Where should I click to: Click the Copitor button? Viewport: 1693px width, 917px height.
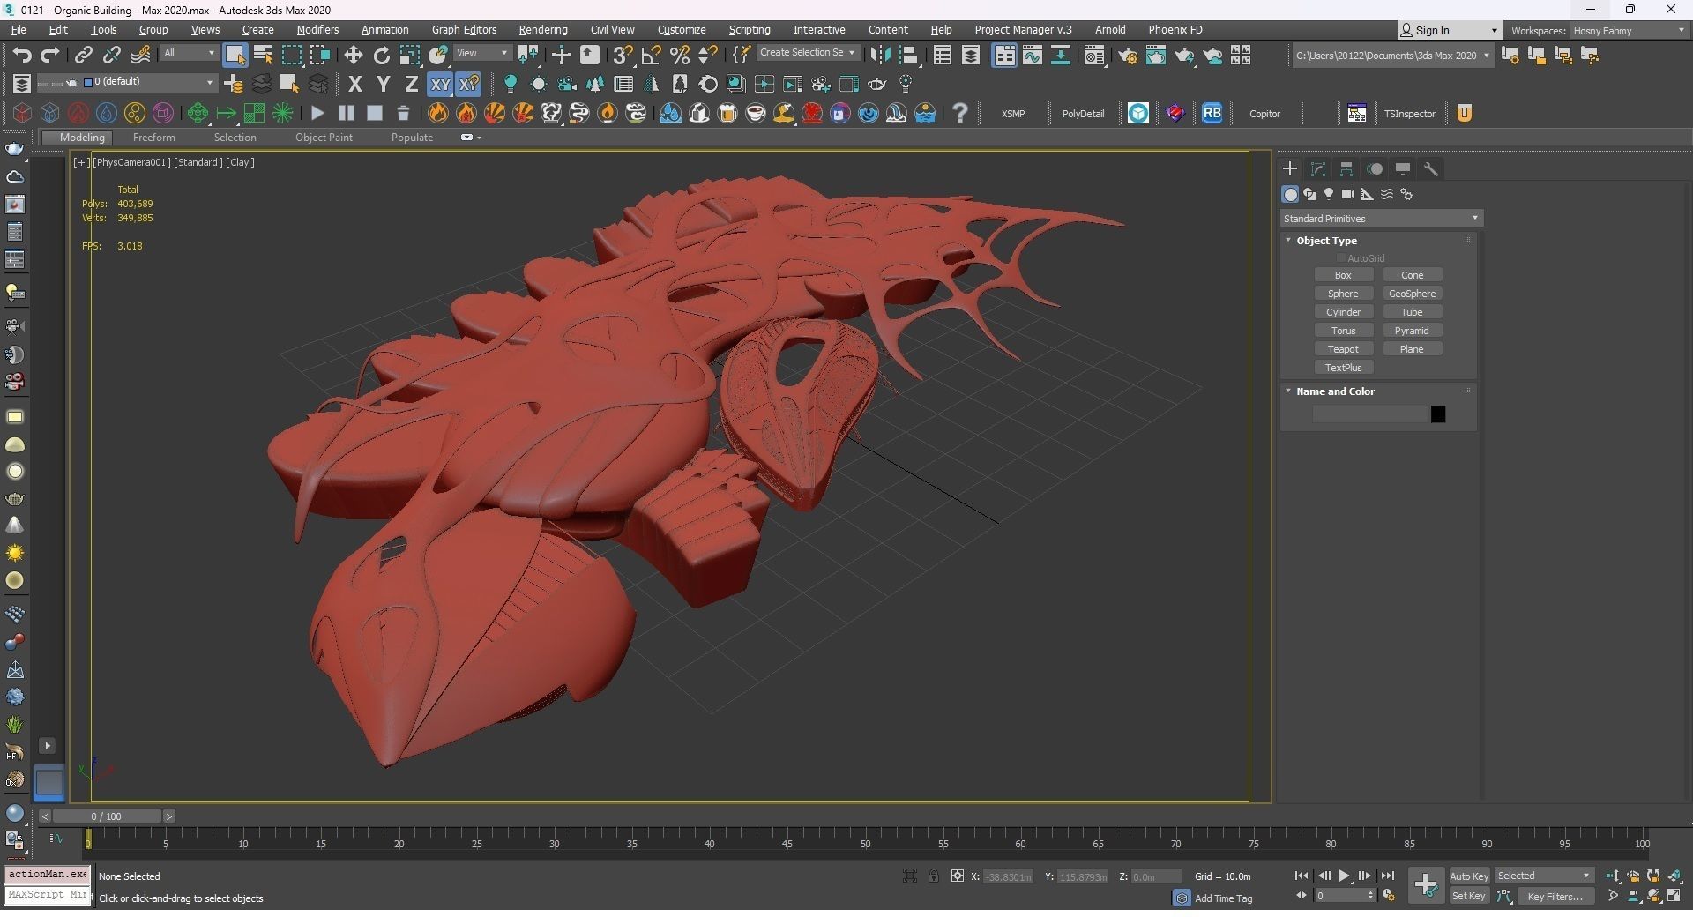tap(1264, 114)
